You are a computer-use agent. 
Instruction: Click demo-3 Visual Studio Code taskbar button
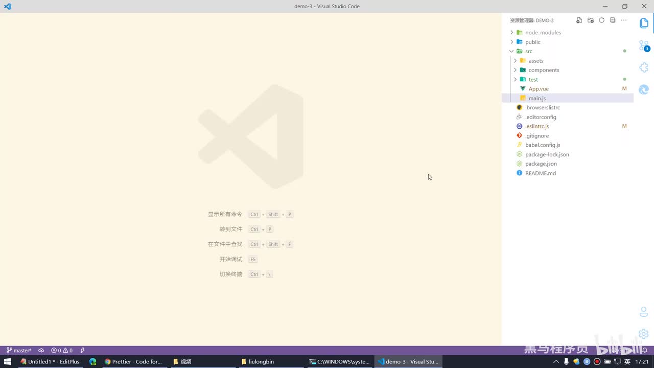click(408, 361)
